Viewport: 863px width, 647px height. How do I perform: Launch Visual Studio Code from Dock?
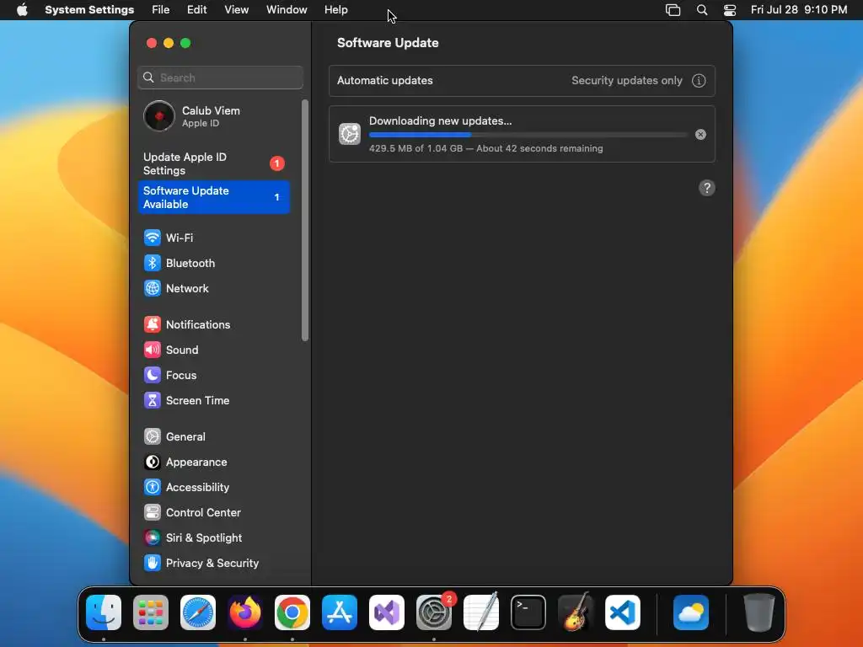tap(623, 612)
